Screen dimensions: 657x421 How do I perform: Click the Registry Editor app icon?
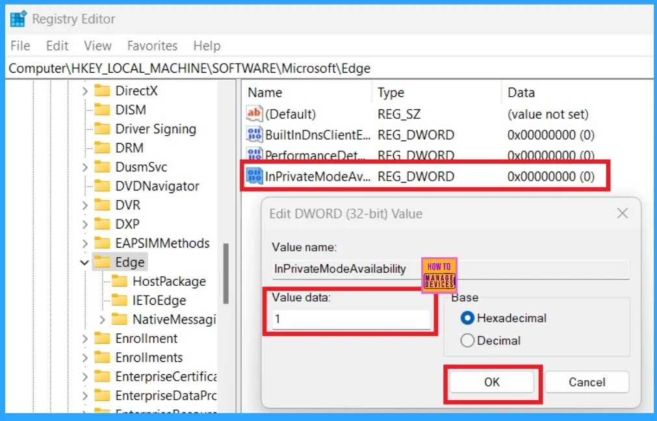[18, 19]
